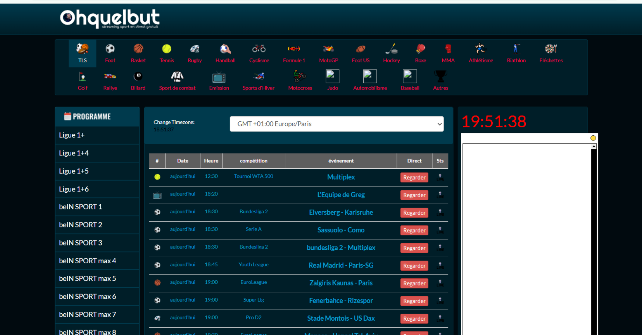The image size is (642, 335).
Task: Click the scrollbar up arrow in side panel
Action: (x=594, y=146)
